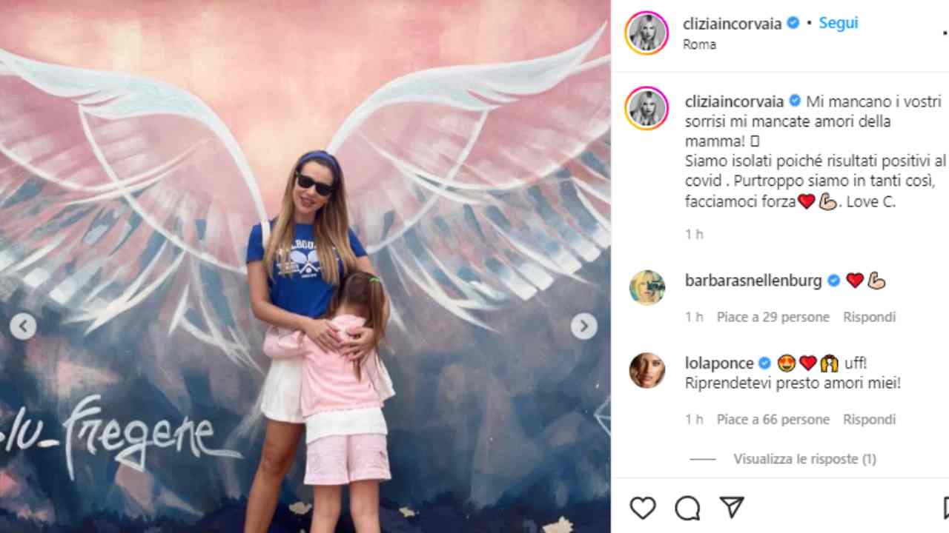
Task: Like the post with the heart icon
Action: (643, 508)
